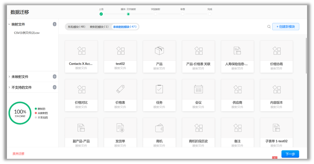This screenshot has width=314, height=164.
Task: Click the 下一步 button
Action: point(290,154)
